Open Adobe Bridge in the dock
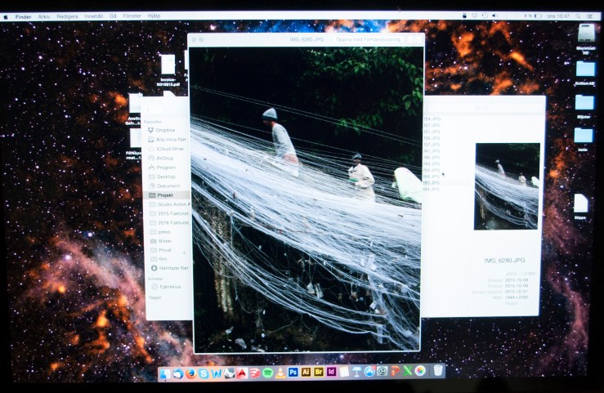This screenshot has height=393, width=604. (x=319, y=373)
